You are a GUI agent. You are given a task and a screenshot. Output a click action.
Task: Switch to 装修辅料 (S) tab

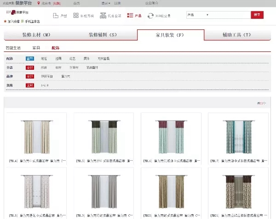[103, 35]
